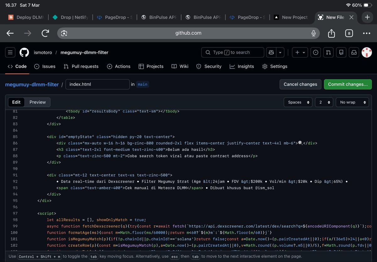This screenshot has width=377, height=262.
Task: Click line number 97 in gutter
Action: 15,213
